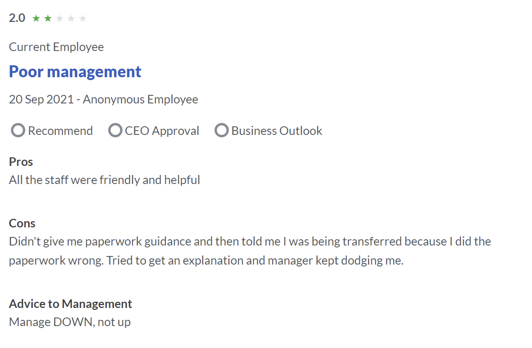The width and height of the screenshot is (532, 348).
Task: Click the cons paragraph about paperwork guidance
Action: [250, 251]
